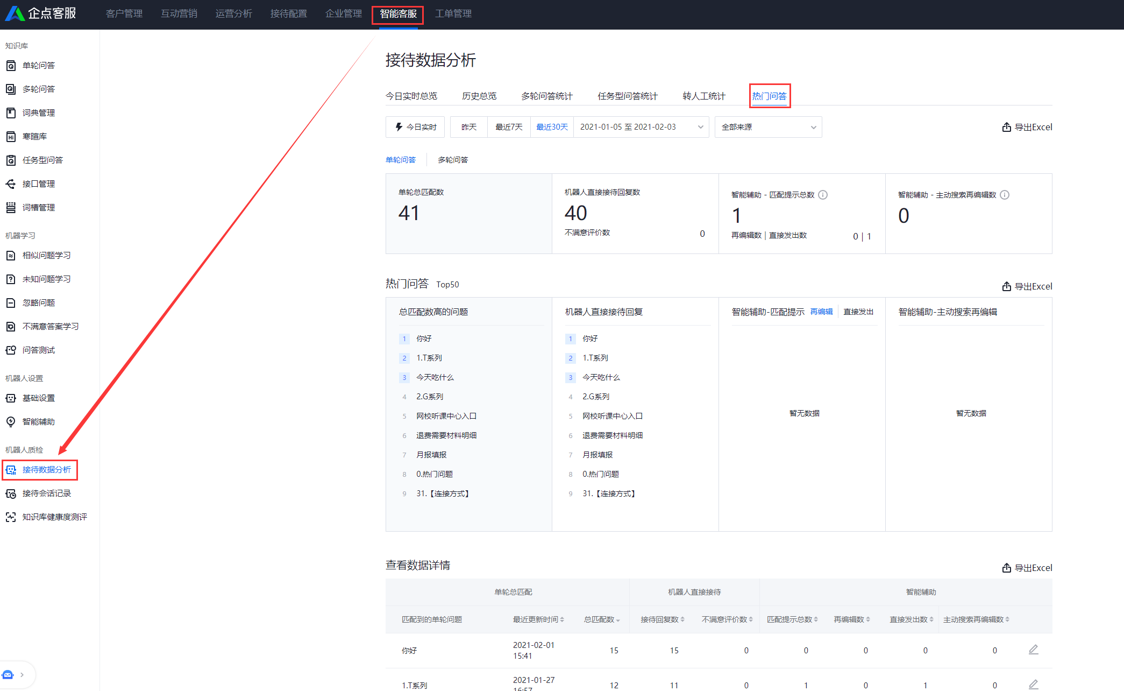Switch to the 多轮问答统计 tab

(547, 96)
